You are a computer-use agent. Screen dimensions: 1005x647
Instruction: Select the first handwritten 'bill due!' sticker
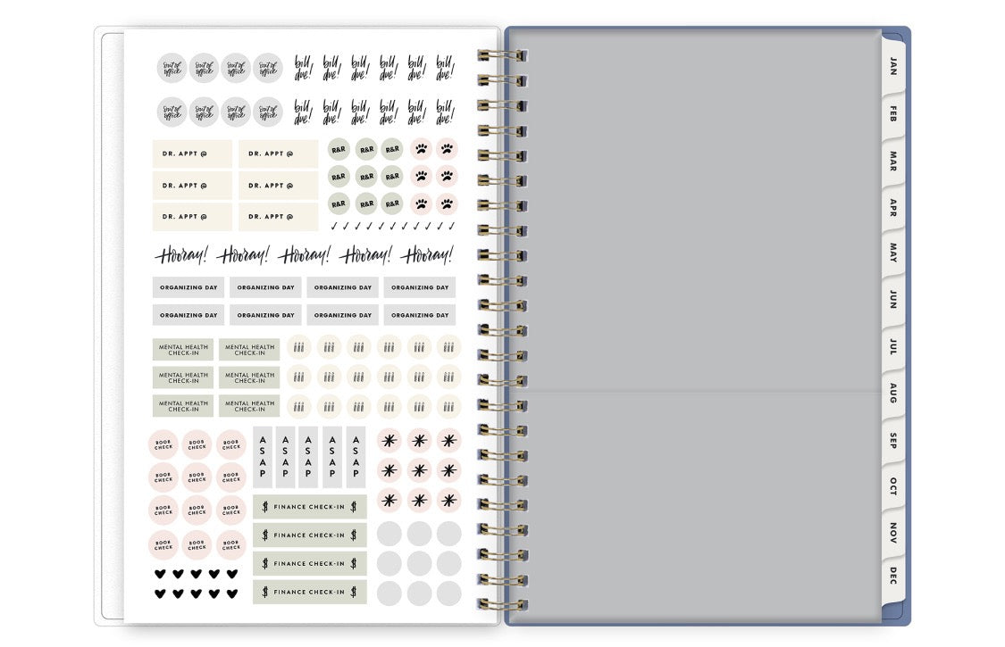click(x=304, y=68)
